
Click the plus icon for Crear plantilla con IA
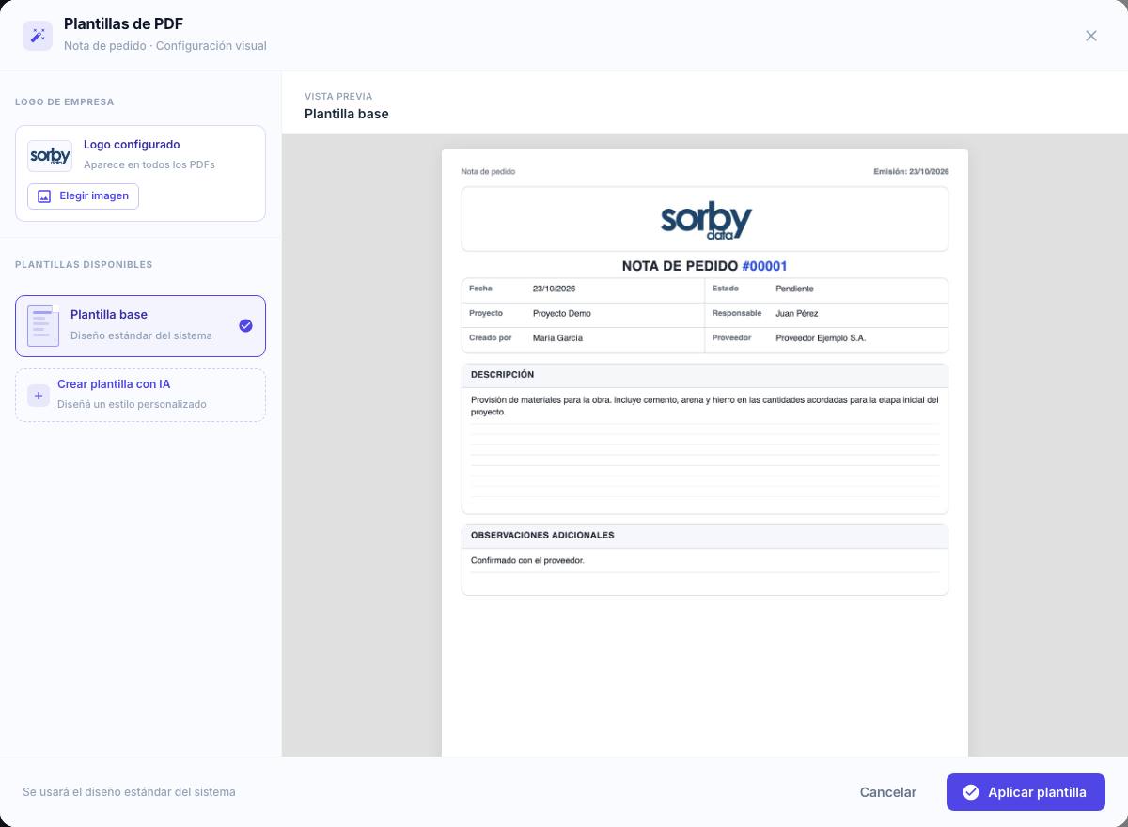pos(39,396)
